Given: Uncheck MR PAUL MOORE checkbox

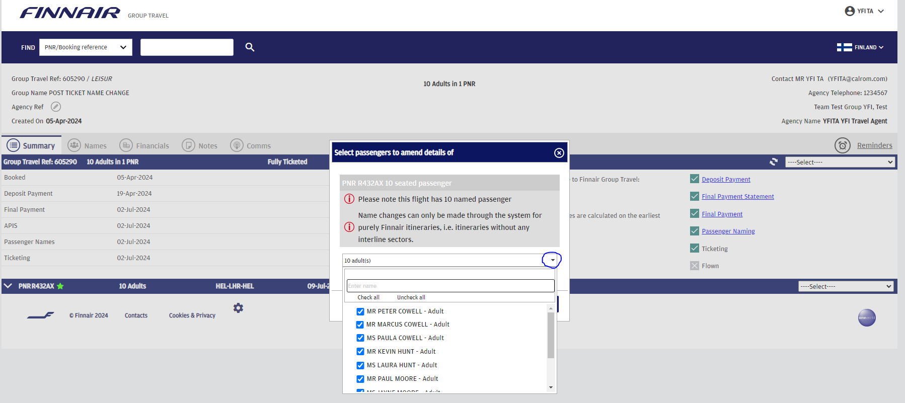Looking at the screenshot, I should click(360, 379).
